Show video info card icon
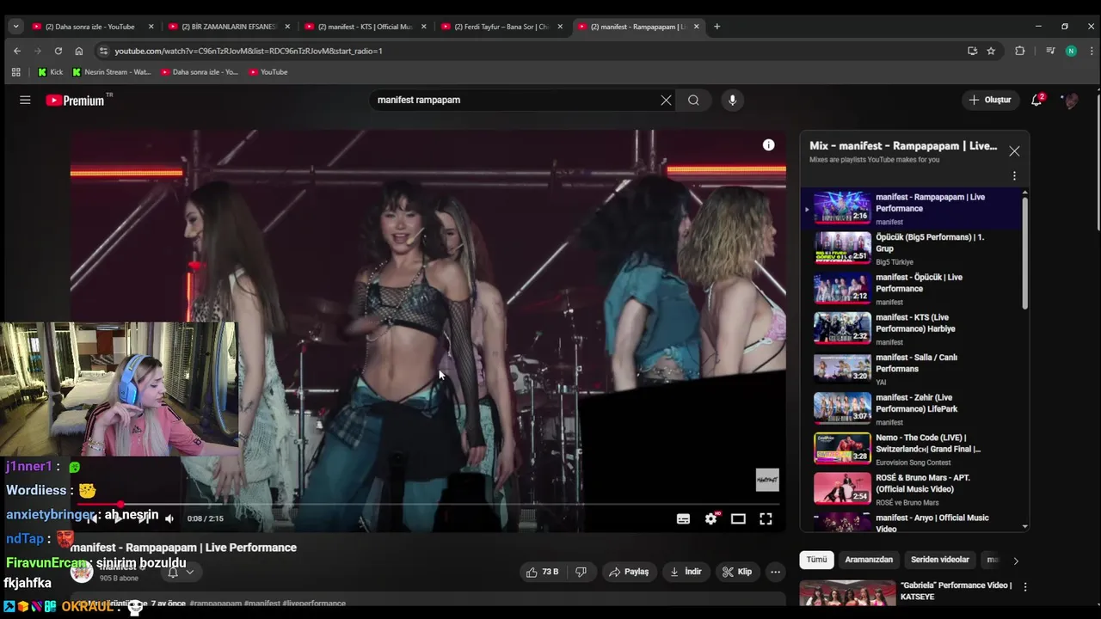This screenshot has width=1101, height=619. pyautogui.click(x=768, y=145)
